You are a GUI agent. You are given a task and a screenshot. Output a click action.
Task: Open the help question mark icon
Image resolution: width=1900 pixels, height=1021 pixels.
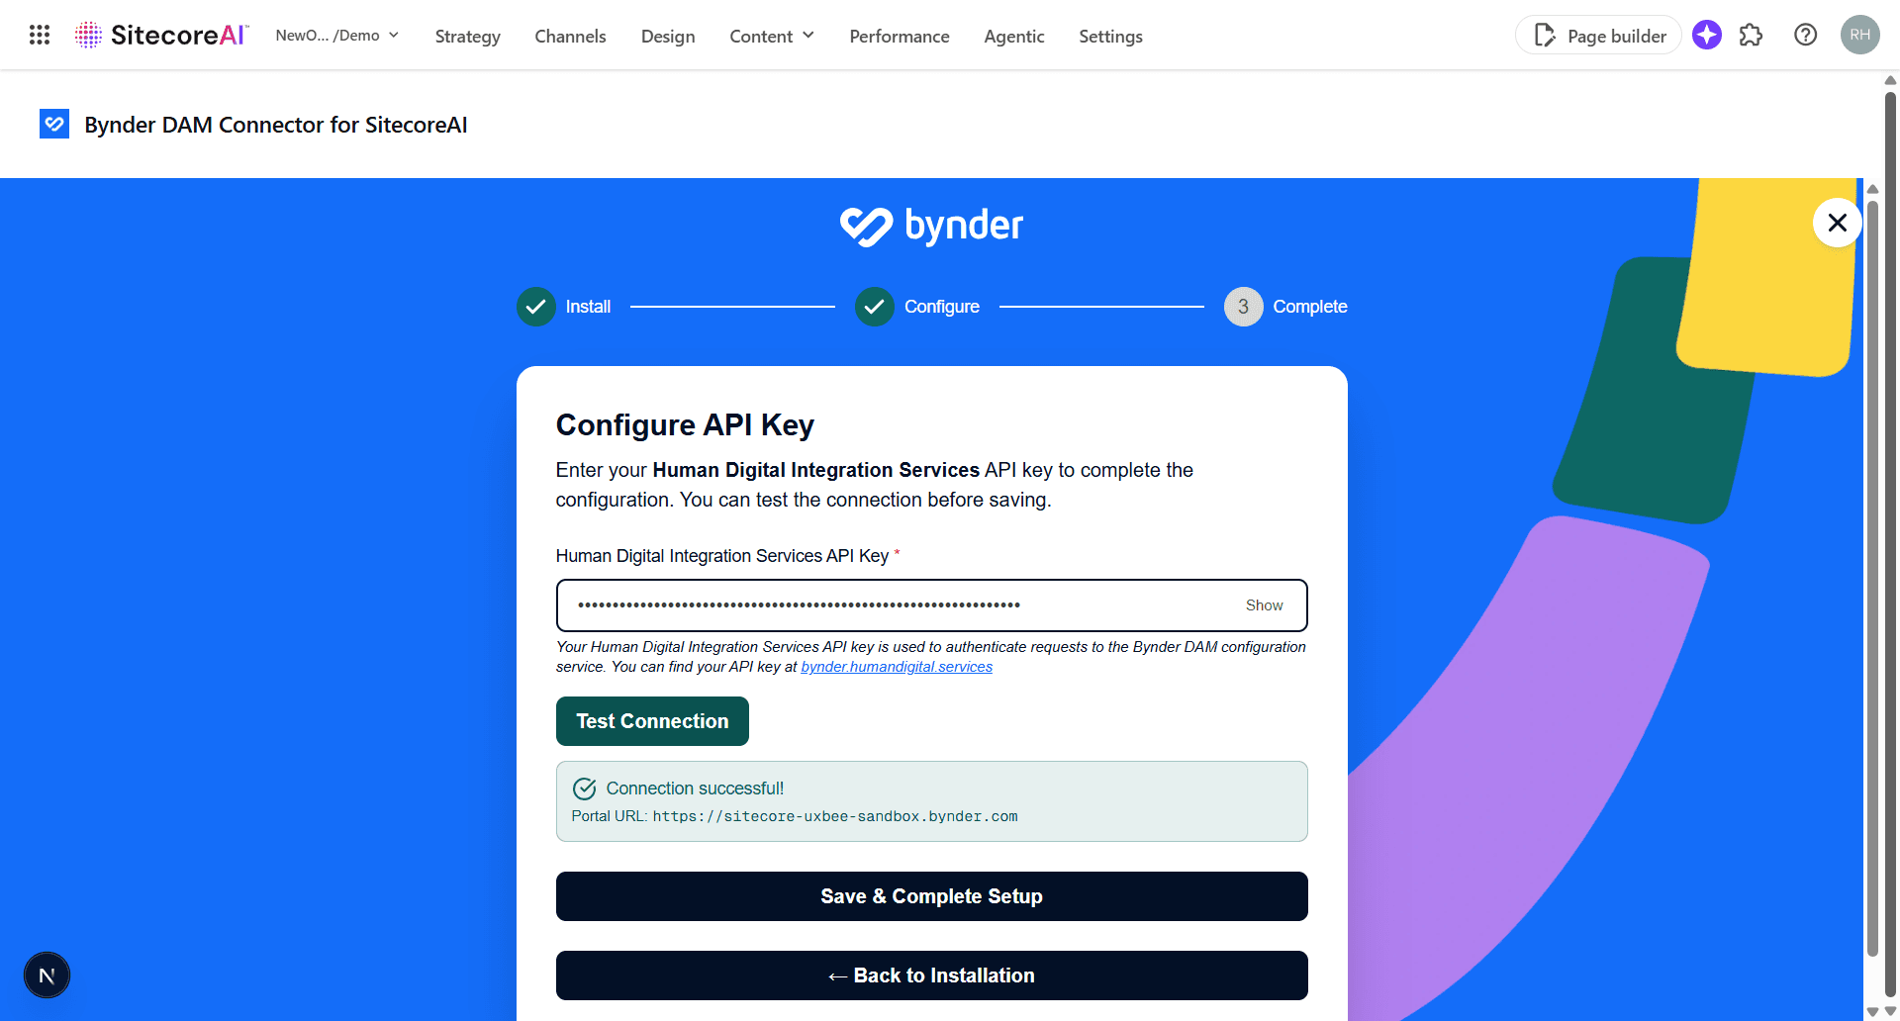[x=1805, y=35]
